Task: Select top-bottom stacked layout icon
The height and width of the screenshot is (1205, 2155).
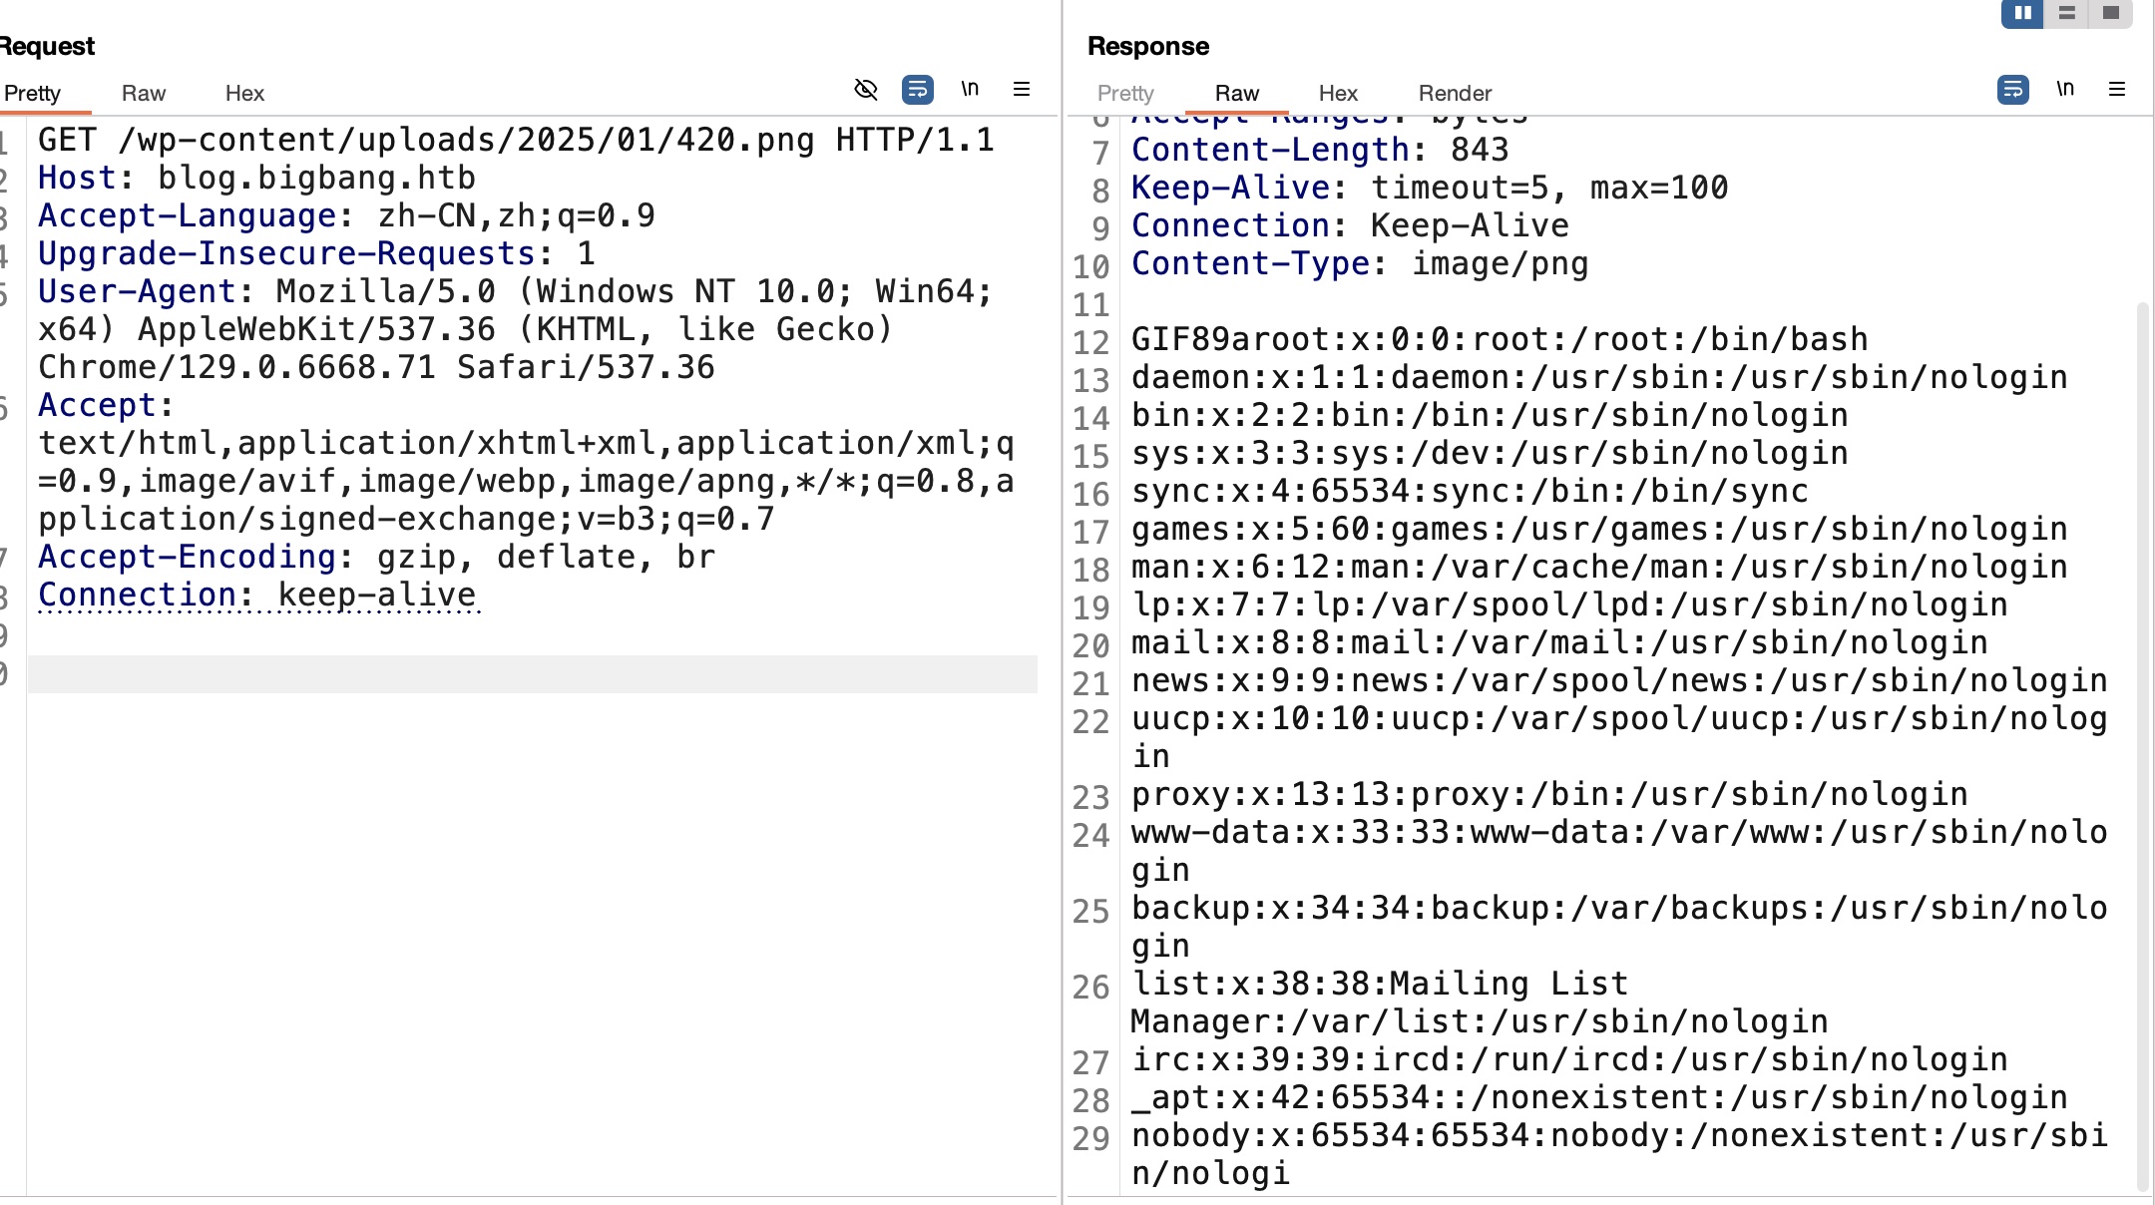Action: (x=2067, y=13)
